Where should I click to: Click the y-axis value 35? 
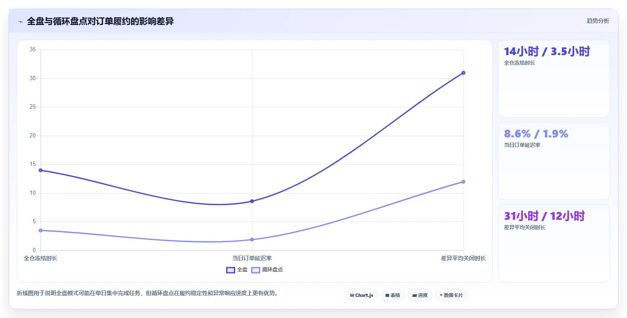33,50
